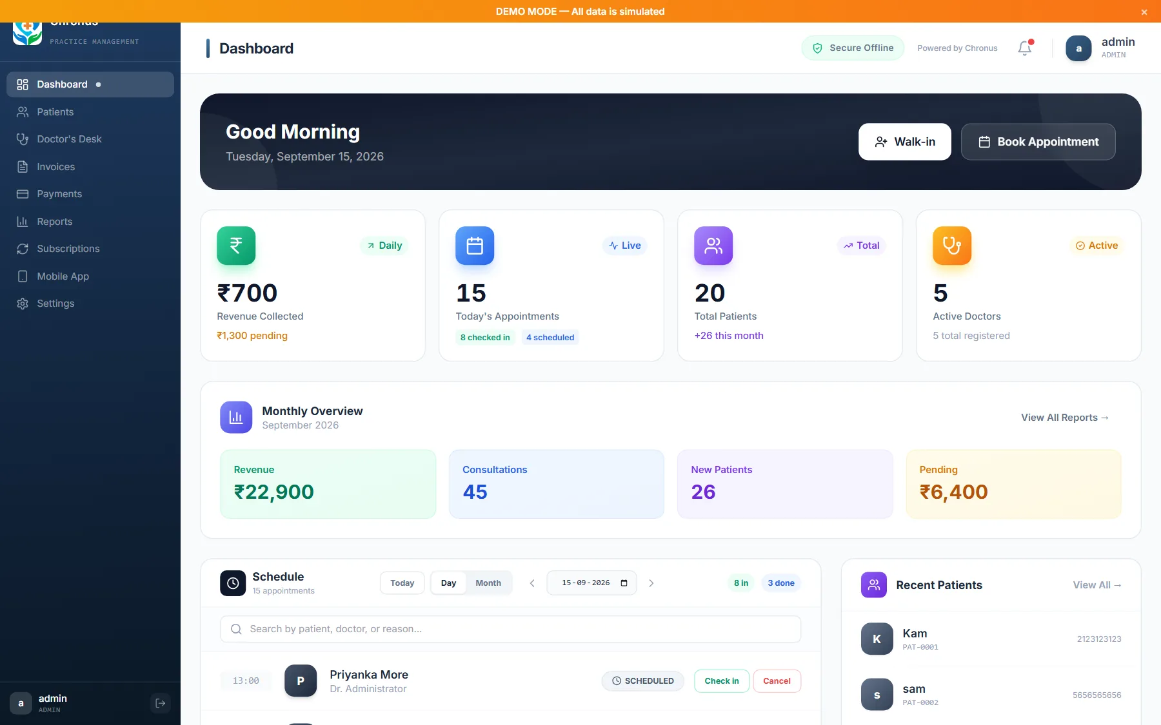The image size is (1161, 725).
Task: Check in Priyanka More
Action: 722,681
